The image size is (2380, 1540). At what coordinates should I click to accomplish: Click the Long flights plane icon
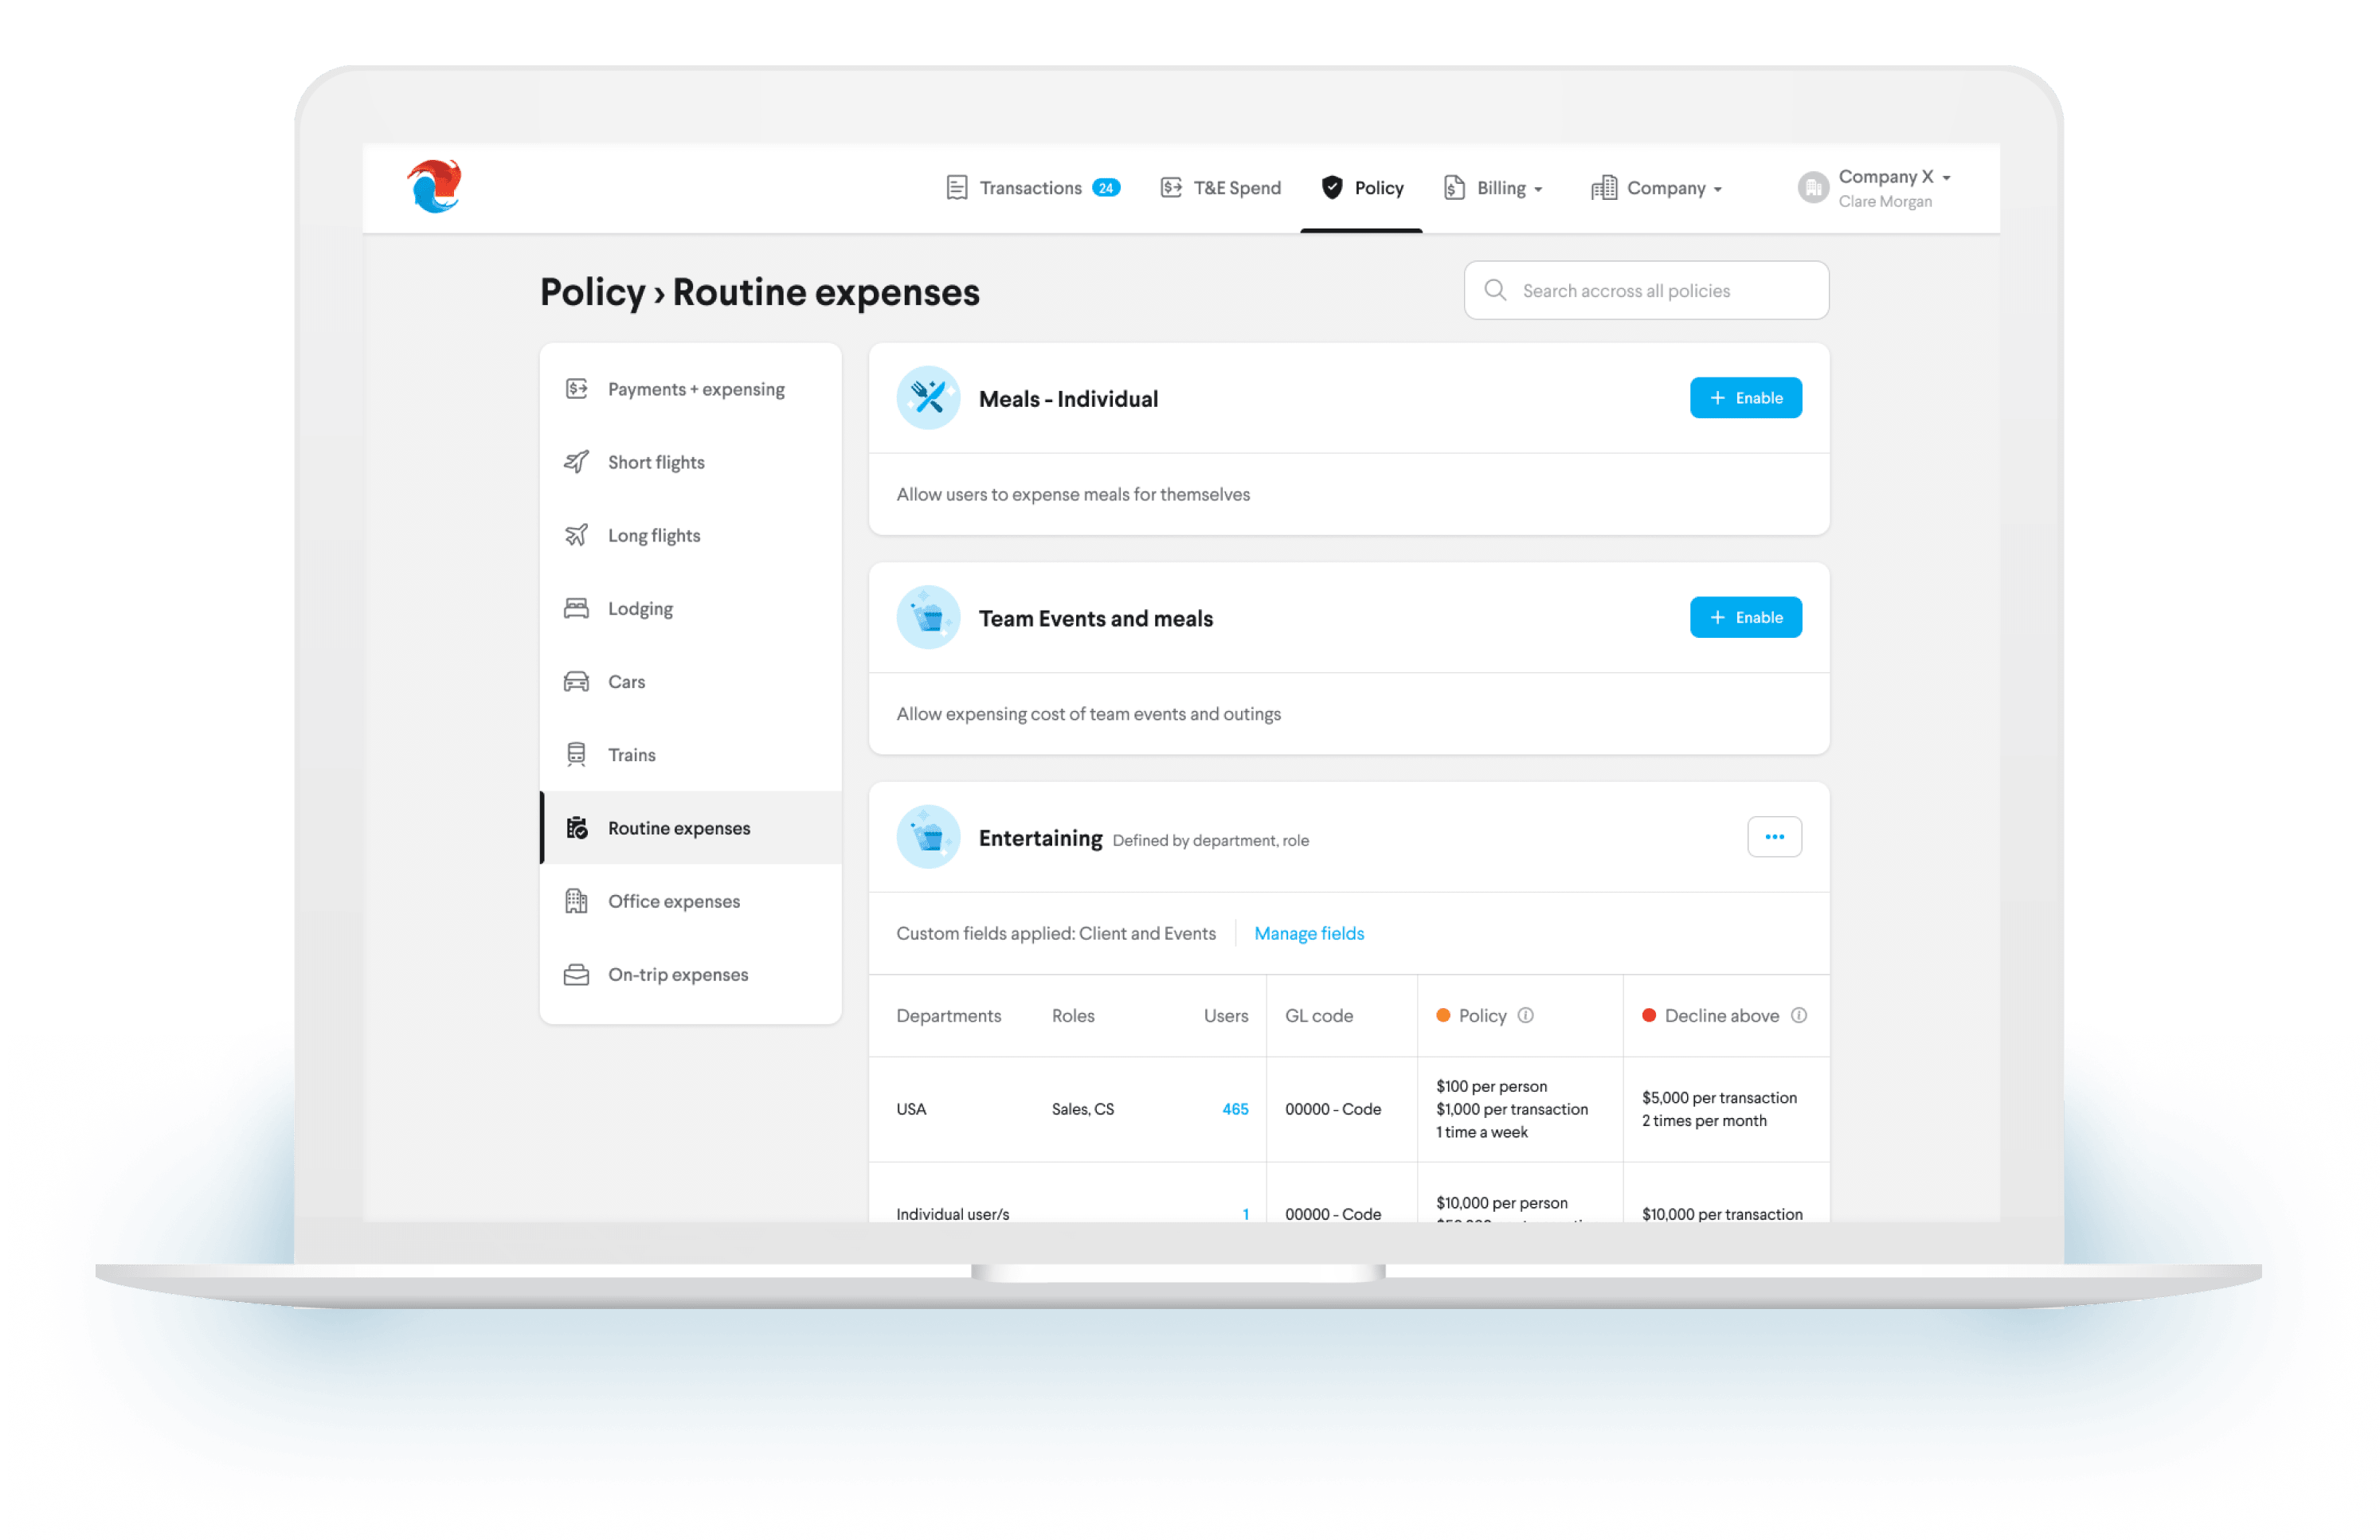pyautogui.click(x=576, y=535)
